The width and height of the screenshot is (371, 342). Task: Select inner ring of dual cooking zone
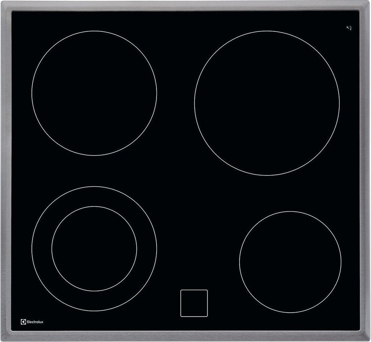pyautogui.click(x=94, y=249)
